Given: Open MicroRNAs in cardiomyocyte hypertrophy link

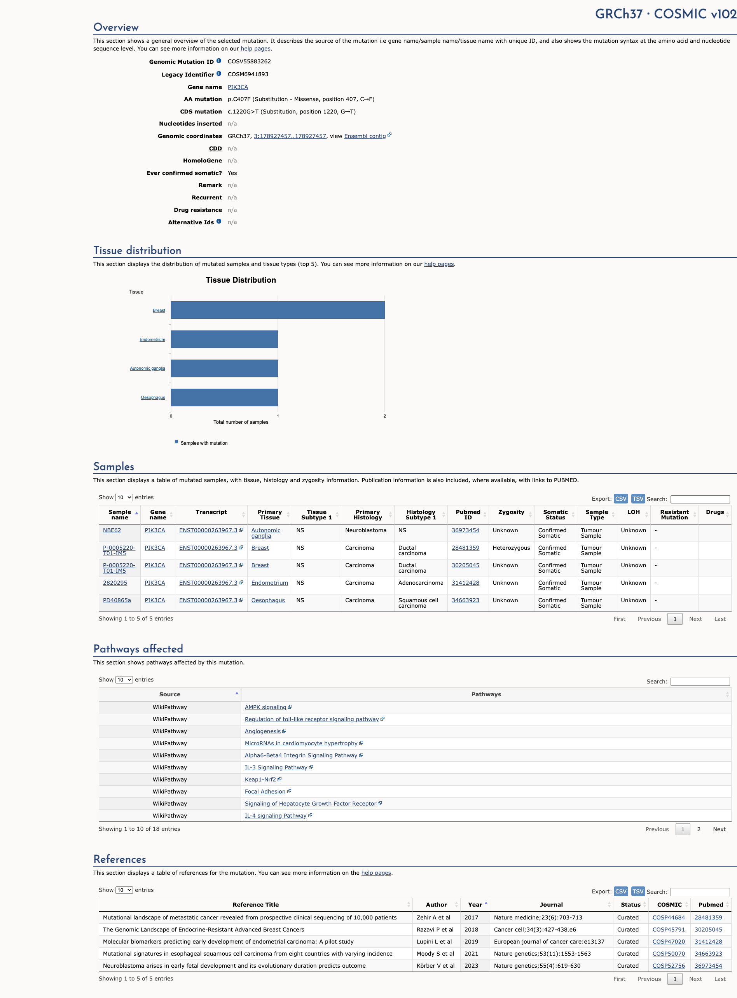Looking at the screenshot, I should (x=301, y=743).
